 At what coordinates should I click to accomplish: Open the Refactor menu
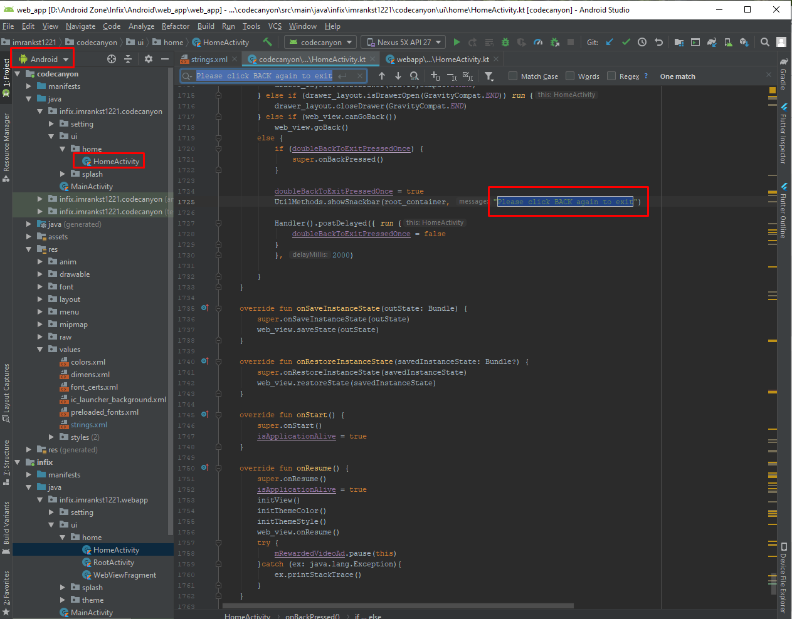tap(175, 26)
